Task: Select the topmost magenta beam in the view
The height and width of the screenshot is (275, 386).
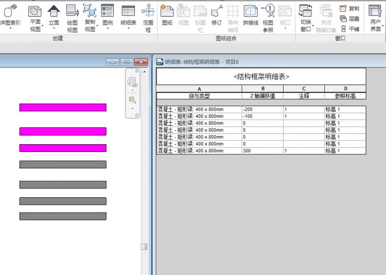Action: point(63,108)
